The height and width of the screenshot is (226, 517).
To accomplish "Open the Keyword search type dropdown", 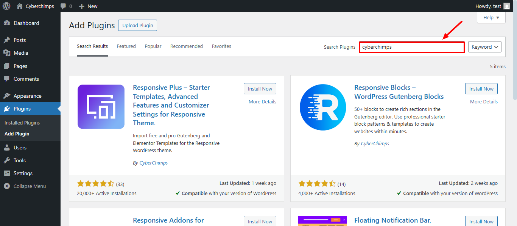I will (485, 47).
